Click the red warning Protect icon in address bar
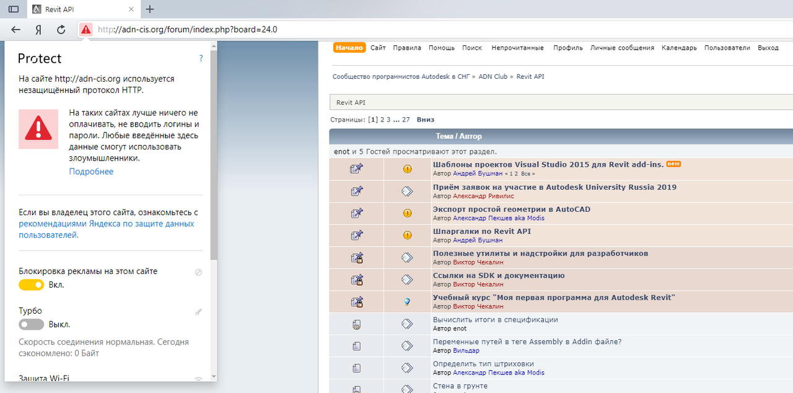 (x=85, y=29)
